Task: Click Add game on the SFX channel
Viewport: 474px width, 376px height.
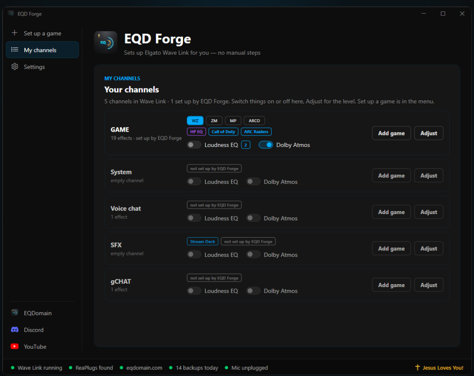Action: point(391,248)
